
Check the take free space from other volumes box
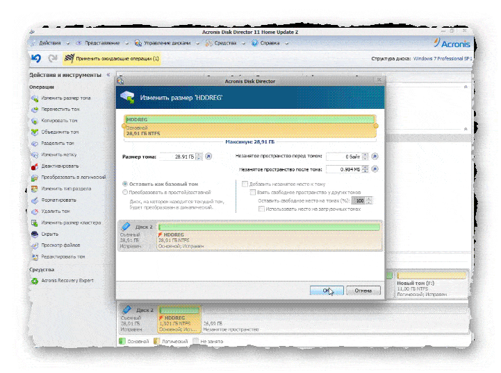[x=253, y=192]
